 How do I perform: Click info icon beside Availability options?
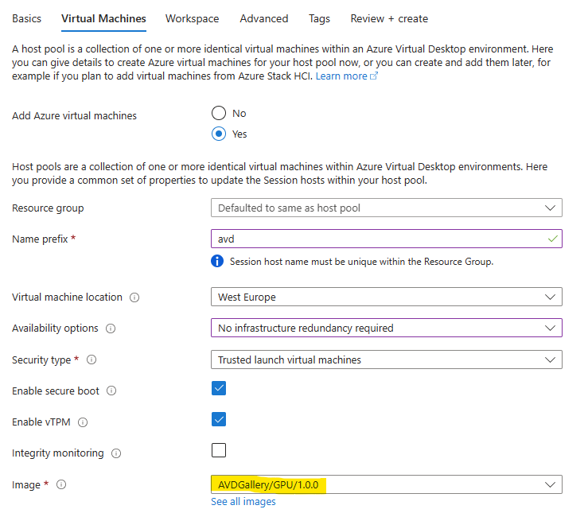pos(111,328)
